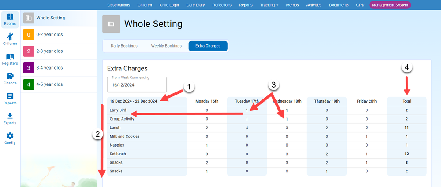Viewport: 441px width, 187px height.
Task: Click the Management System button
Action: click(x=390, y=5)
